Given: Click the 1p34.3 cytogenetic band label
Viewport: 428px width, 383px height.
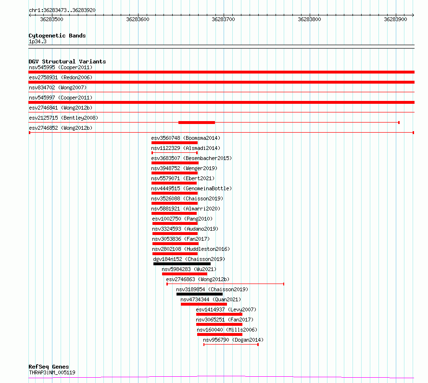Looking at the screenshot, I should tap(38, 41).
